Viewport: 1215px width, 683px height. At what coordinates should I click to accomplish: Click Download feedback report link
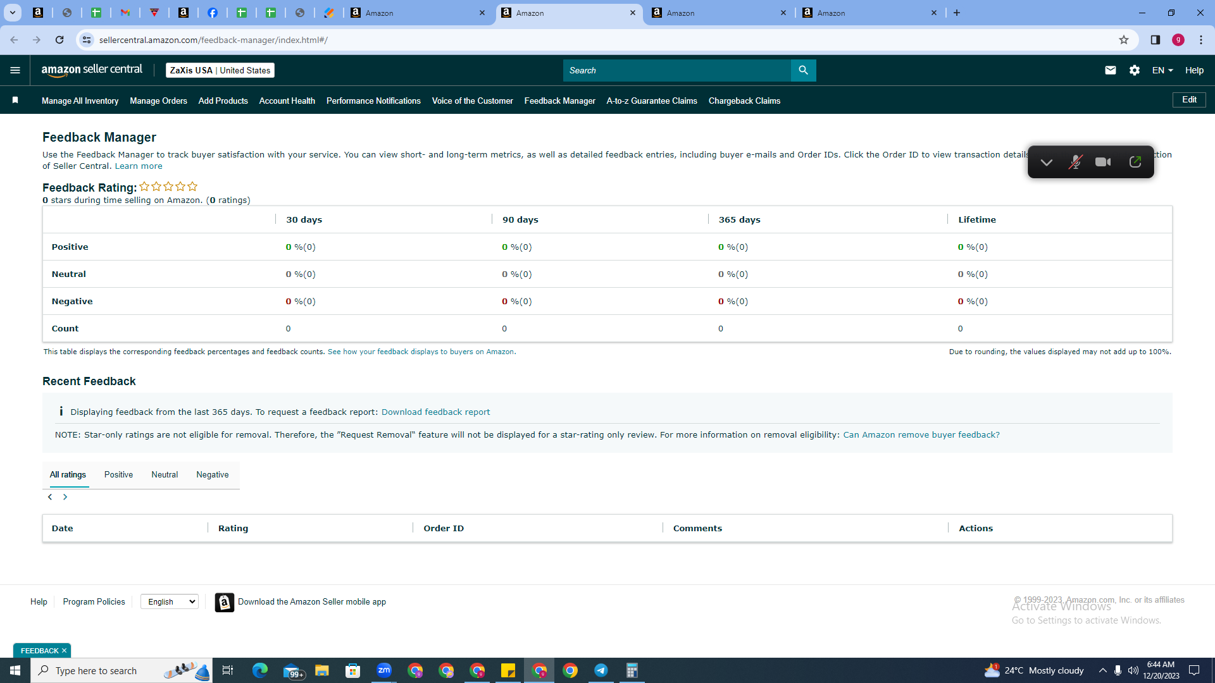[435, 412]
